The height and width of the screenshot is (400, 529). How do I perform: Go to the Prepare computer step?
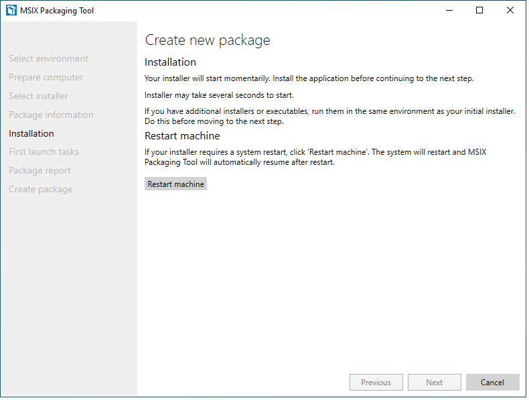[46, 78]
